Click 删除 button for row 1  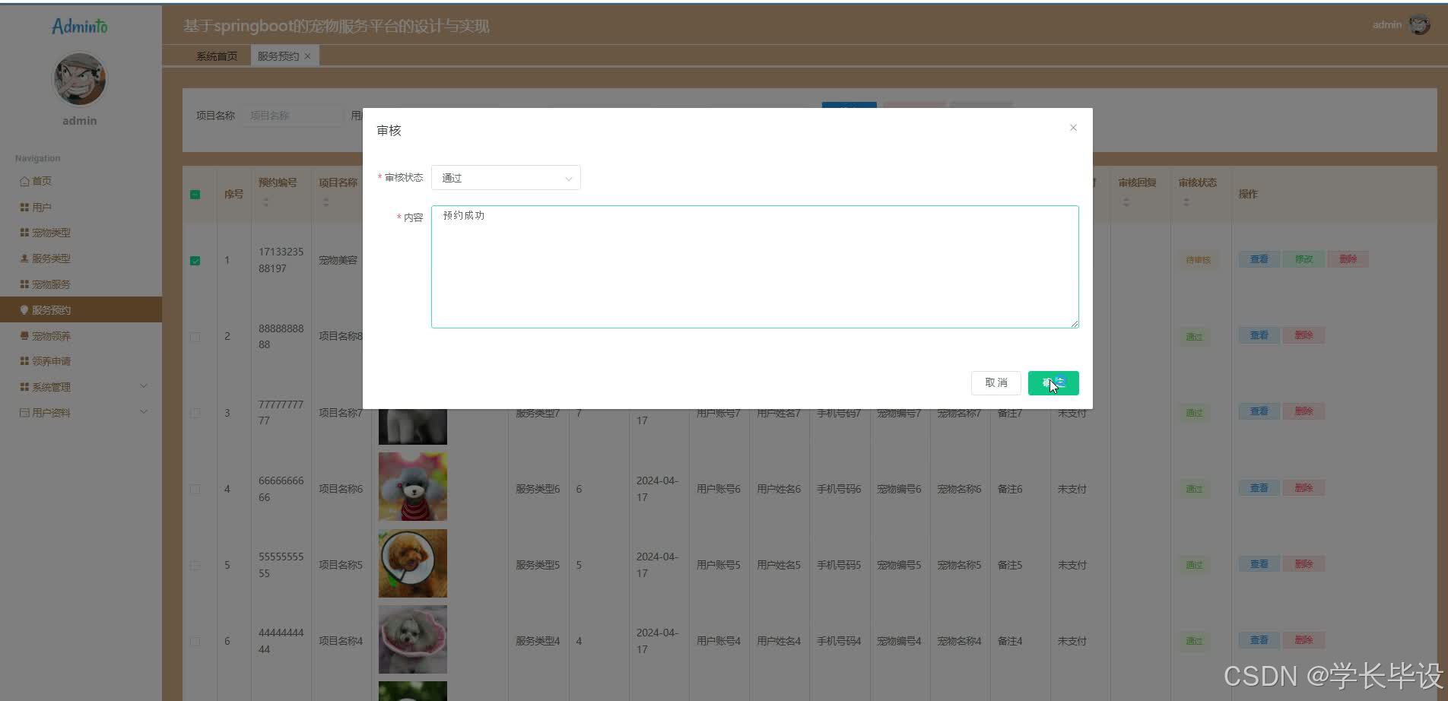tap(1348, 259)
